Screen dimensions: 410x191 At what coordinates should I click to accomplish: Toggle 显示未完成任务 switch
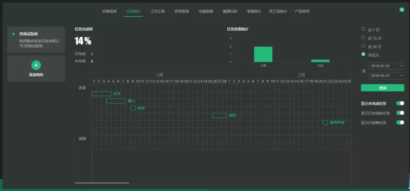pyautogui.click(x=400, y=103)
